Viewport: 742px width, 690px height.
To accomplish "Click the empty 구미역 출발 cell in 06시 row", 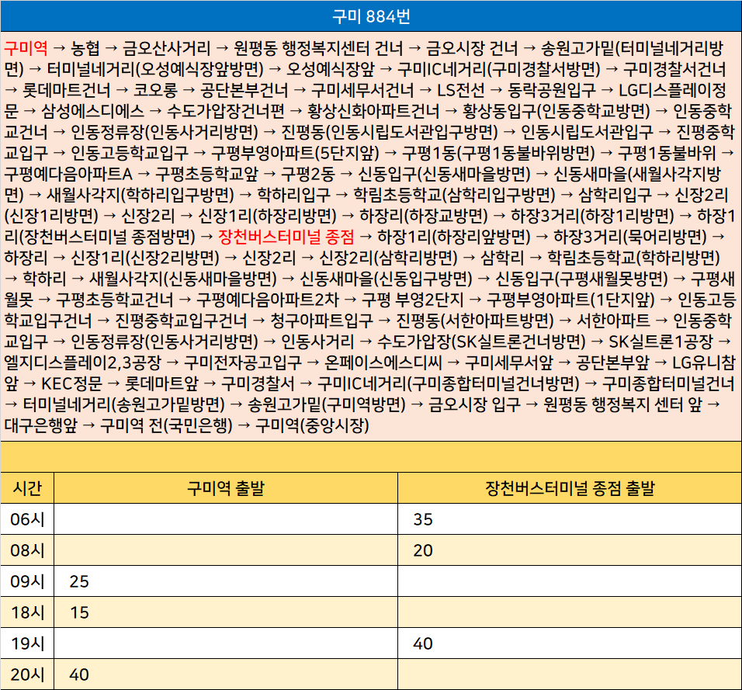I will [x=226, y=519].
